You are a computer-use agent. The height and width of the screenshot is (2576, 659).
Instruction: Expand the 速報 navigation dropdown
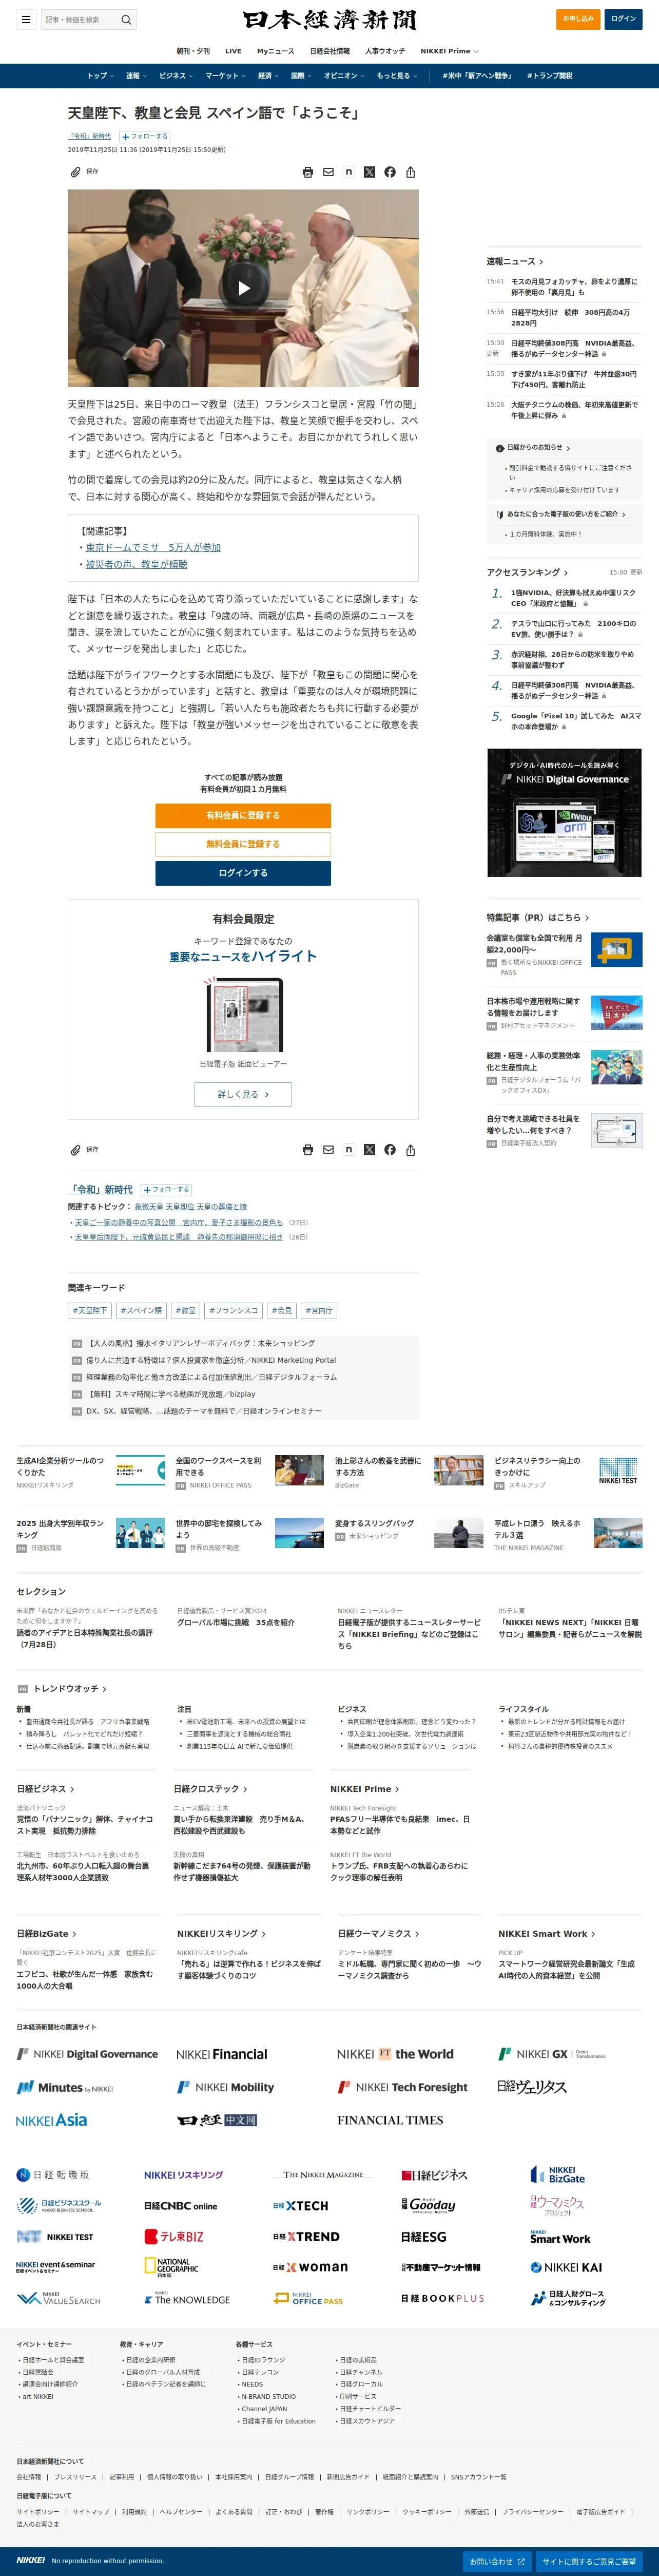136,76
